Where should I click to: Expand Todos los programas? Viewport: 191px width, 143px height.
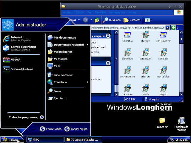[x=26, y=117]
